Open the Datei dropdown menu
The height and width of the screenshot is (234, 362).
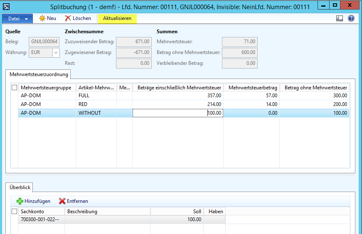tap(17, 19)
